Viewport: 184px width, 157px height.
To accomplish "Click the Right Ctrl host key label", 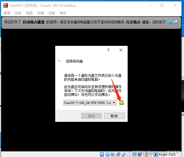I will coord(167,154).
